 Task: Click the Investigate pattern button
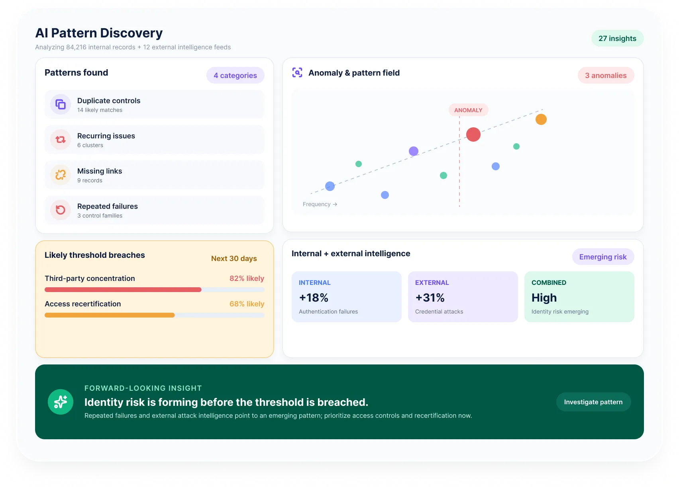coord(593,402)
